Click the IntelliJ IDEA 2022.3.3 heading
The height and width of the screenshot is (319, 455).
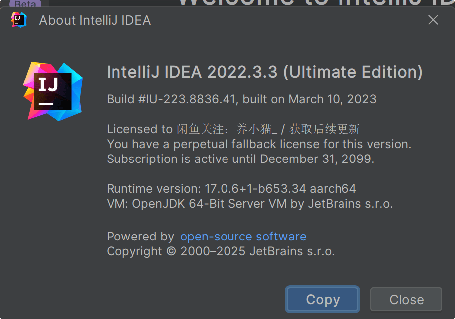click(265, 72)
